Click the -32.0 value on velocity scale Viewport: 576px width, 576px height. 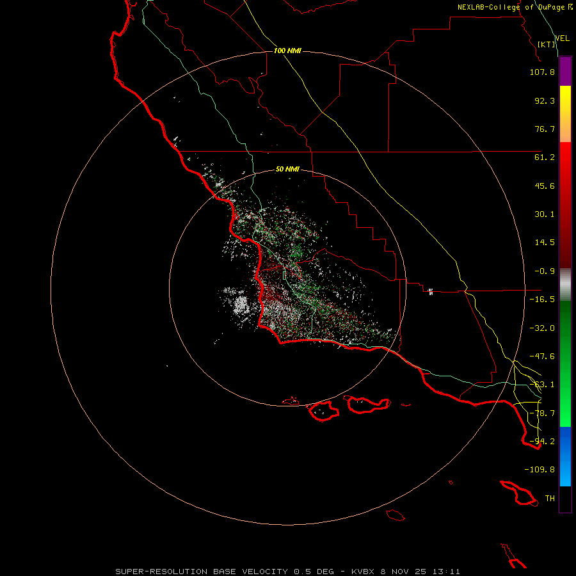(542, 328)
